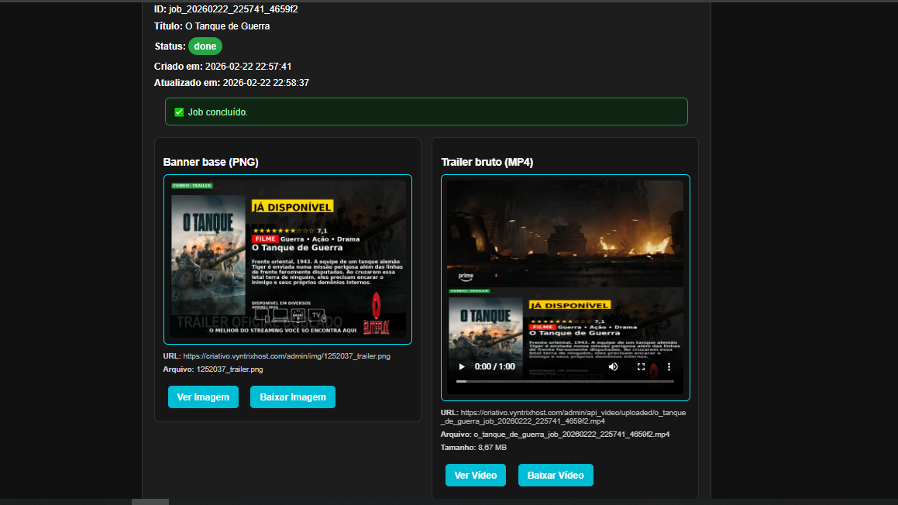
Task: Click the video time display 0:00 / 1:00
Action: pos(494,366)
